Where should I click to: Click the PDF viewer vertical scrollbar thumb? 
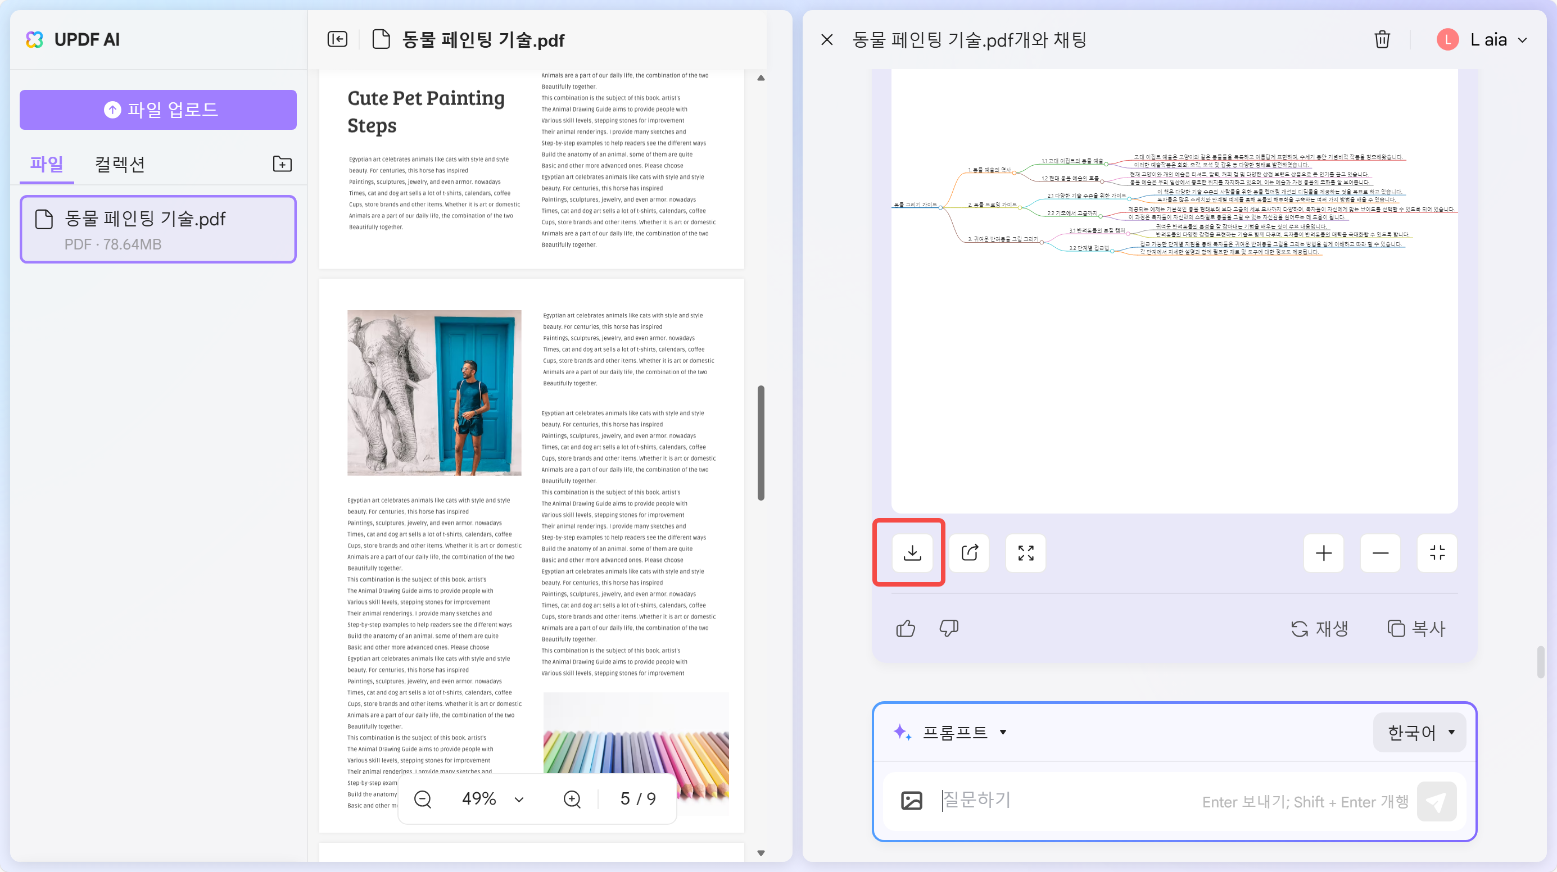point(761,443)
